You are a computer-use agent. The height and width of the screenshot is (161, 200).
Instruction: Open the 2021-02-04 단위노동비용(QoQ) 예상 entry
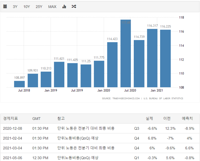78,138
